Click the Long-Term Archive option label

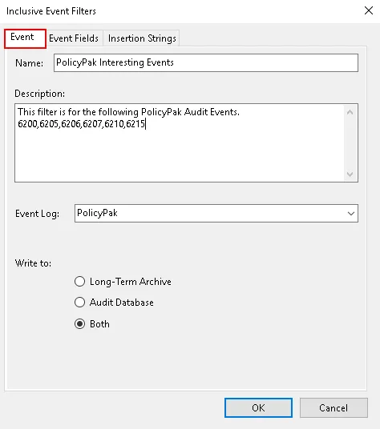(x=131, y=282)
